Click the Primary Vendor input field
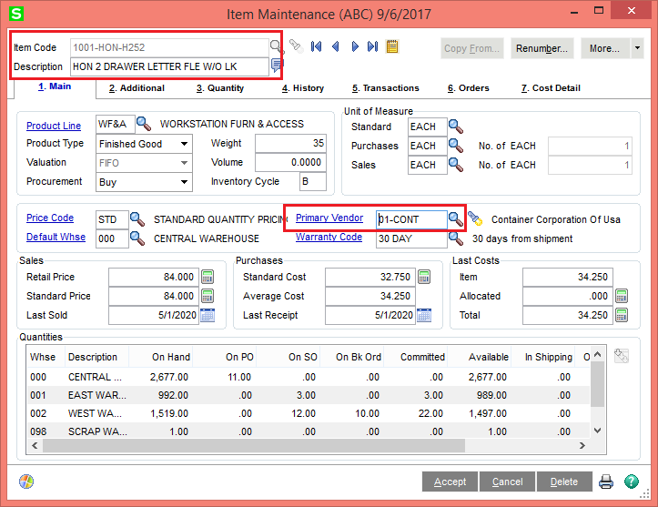The image size is (658, 507). 411,219
